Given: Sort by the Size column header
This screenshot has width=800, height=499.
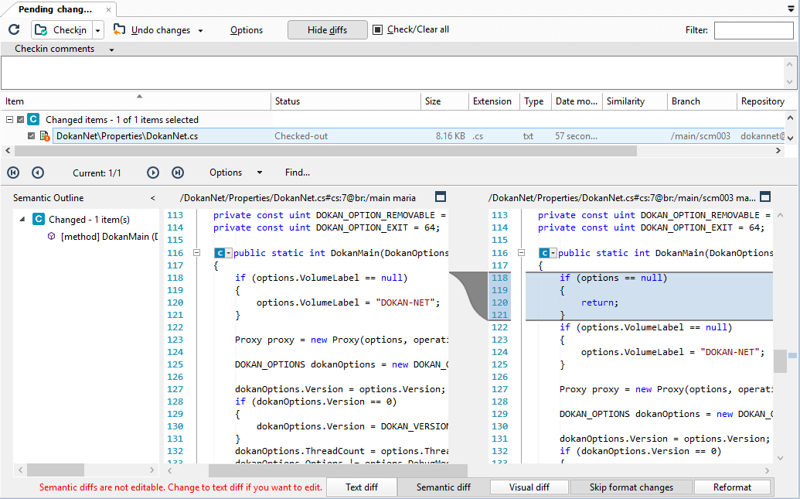Looking at the screenshot, I should click(x=444, y=101).
